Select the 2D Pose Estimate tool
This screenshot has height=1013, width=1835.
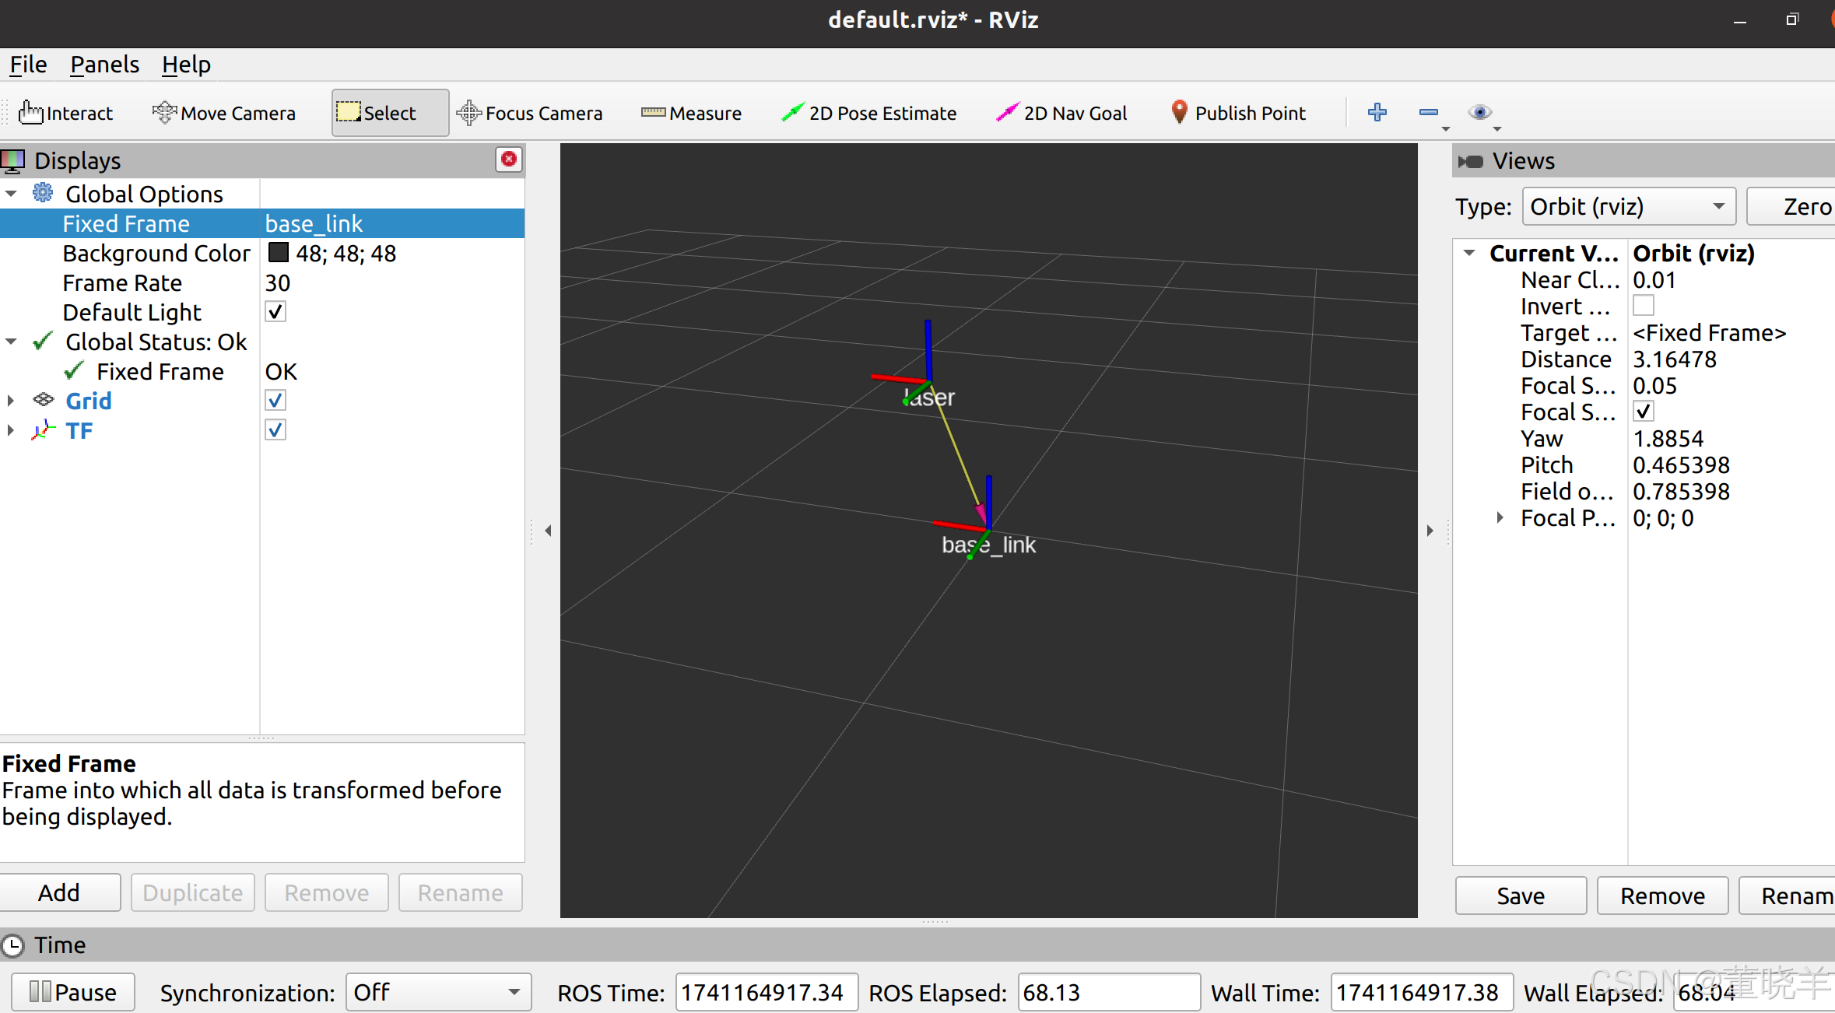[x=868, y=113]
